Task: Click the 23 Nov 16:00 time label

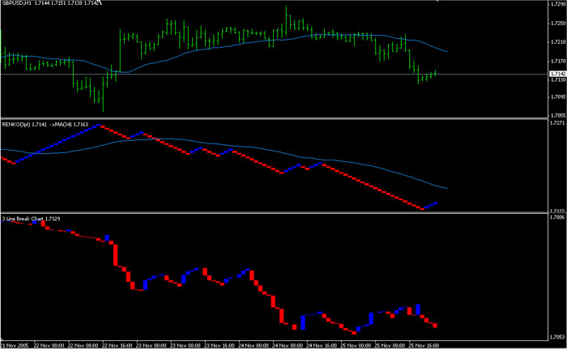Action: 220,346
